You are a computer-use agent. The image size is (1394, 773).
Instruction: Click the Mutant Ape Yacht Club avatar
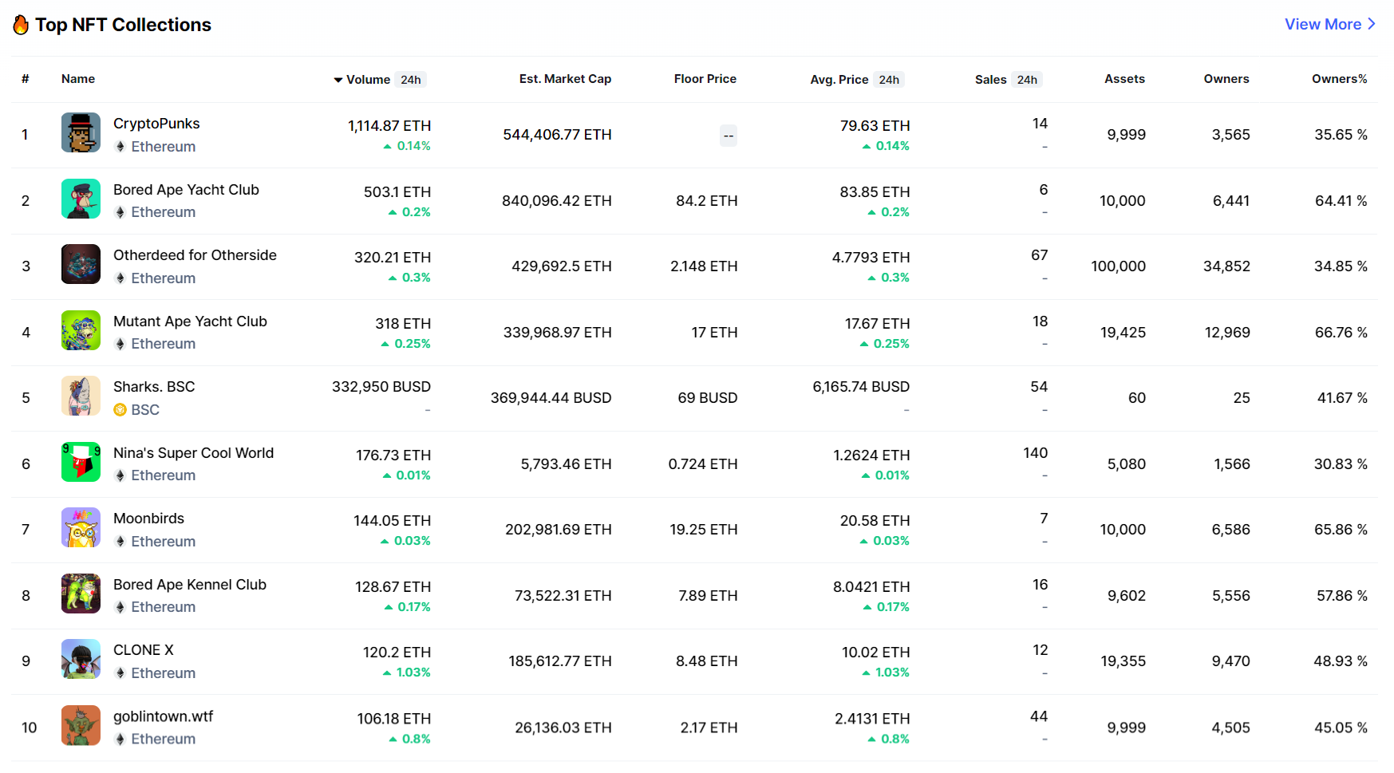pos(81,330)
